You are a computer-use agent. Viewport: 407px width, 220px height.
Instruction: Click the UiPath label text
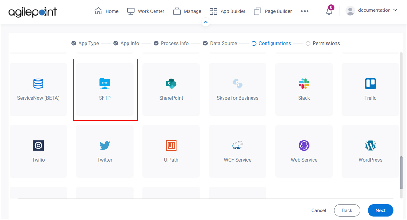coord(171,160)
